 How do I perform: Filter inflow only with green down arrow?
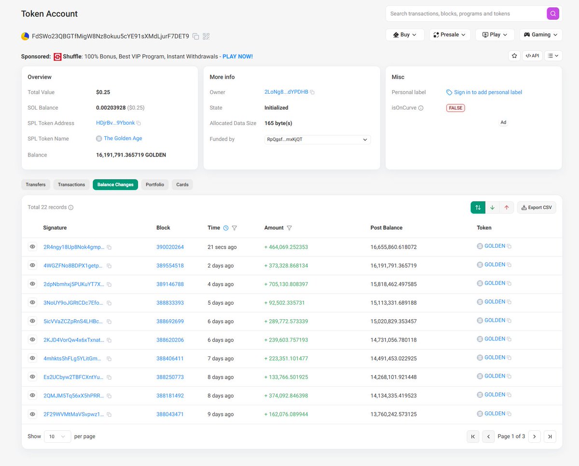492,208
